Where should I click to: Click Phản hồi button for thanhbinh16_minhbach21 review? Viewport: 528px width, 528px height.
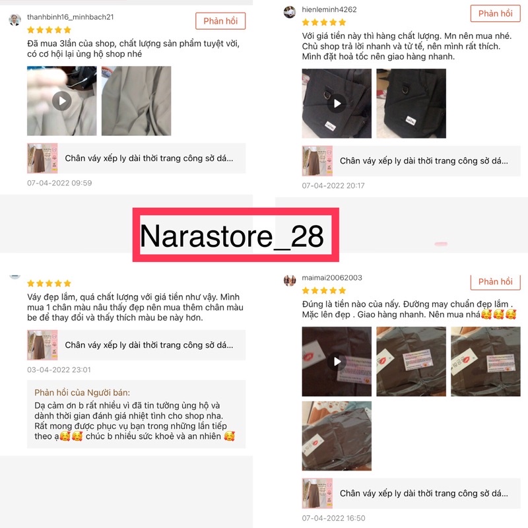pos(220,21)
